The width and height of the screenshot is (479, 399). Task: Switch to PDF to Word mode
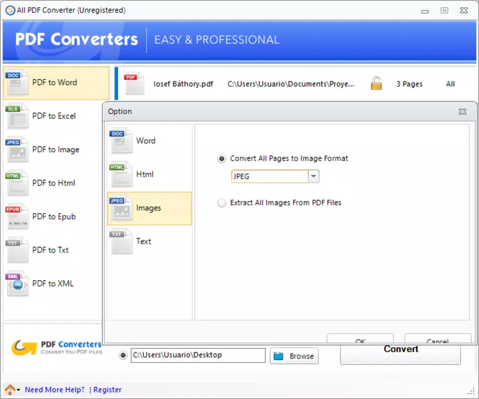point(56,83)
